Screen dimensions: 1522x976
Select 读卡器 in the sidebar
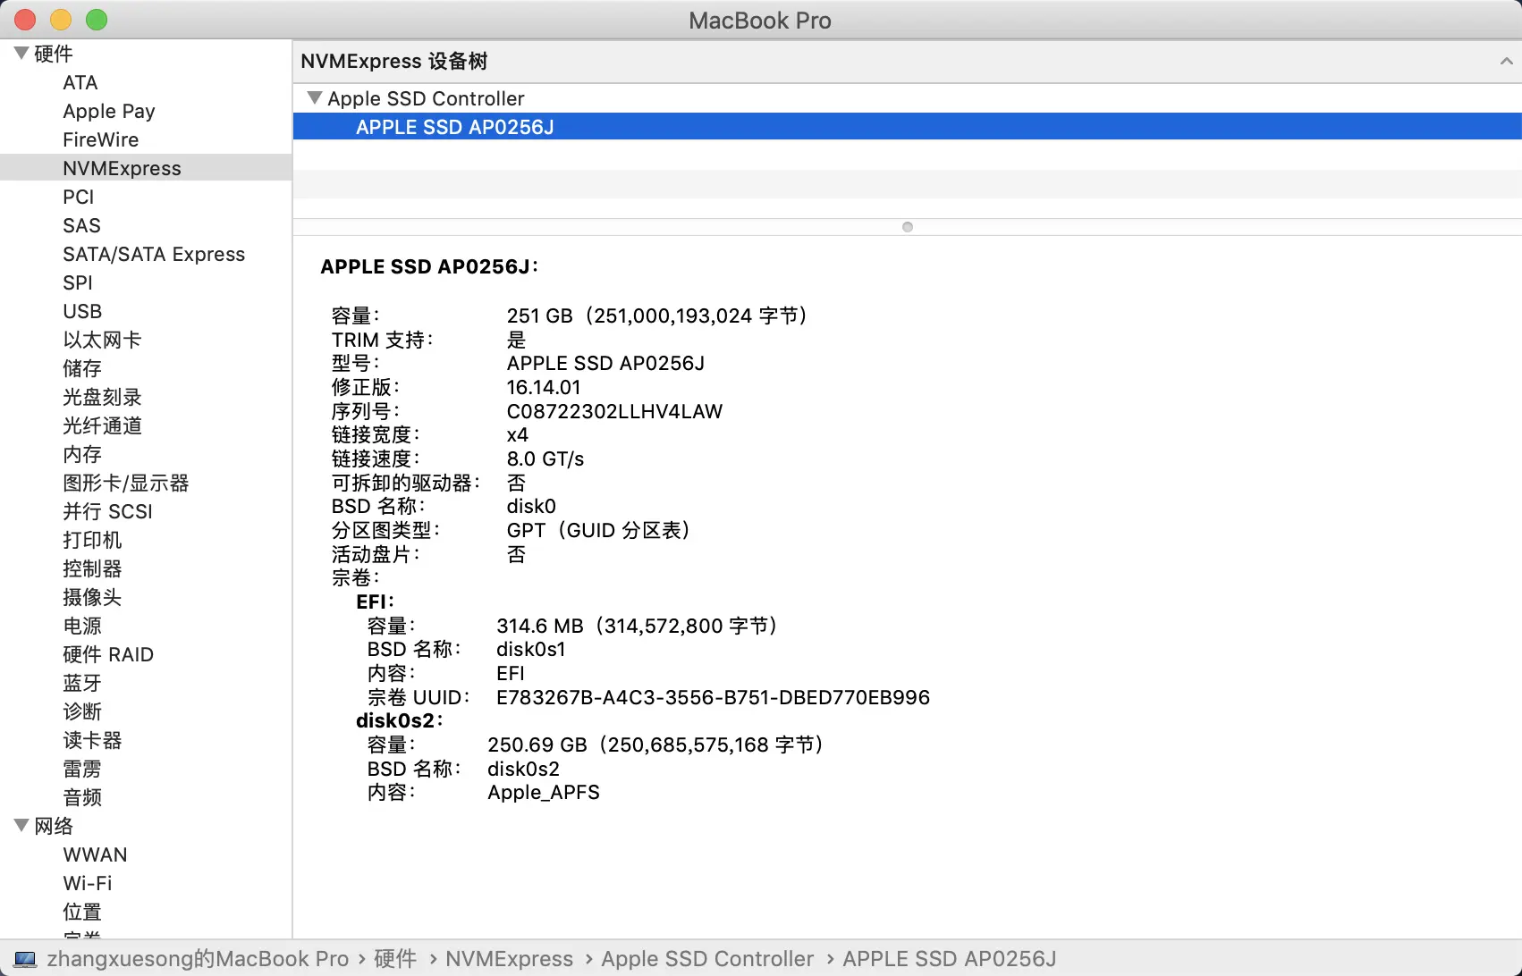(92, 740)
